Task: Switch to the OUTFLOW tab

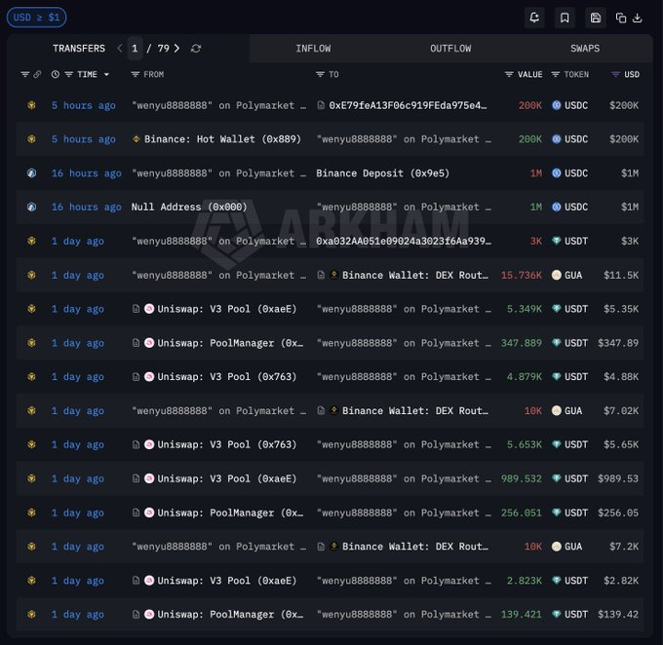Action: coord(450,49)
